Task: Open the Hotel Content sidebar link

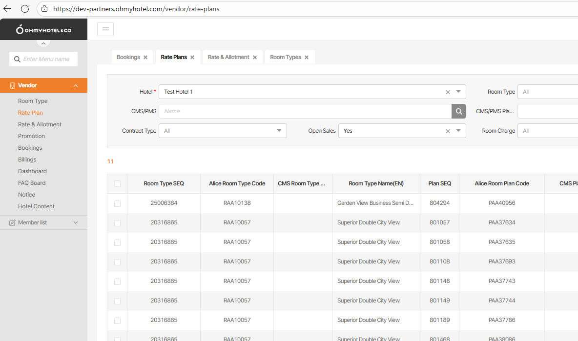Action: 36,206
